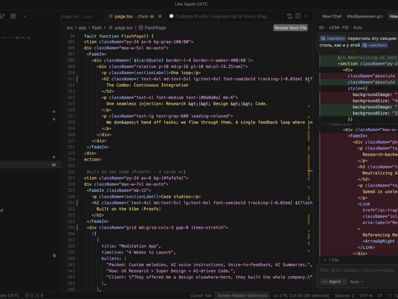Click the 6h timestamp in chat header

322,28
